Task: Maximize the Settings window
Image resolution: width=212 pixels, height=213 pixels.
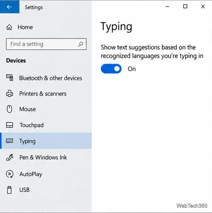Action: [185, 6]
